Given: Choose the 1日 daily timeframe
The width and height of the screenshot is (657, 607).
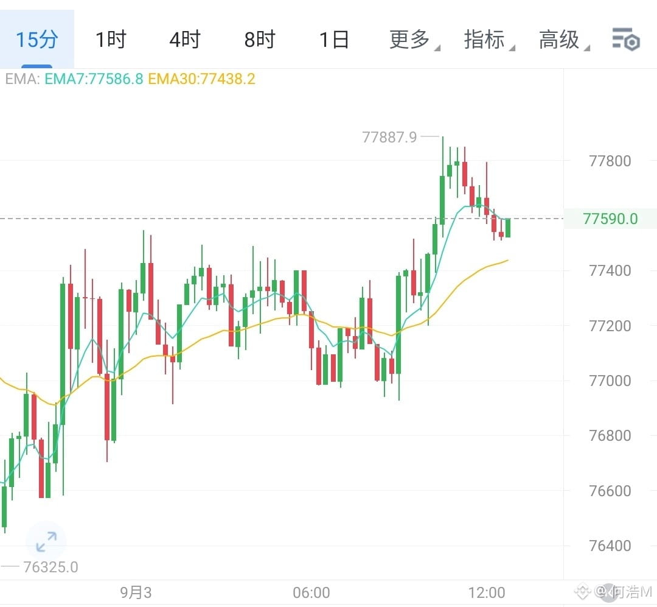Looking at the screenshot, I should 334,40.
